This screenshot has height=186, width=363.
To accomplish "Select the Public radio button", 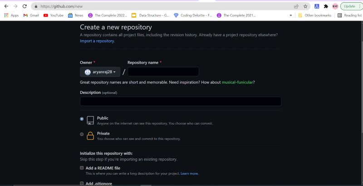I will tap(82, 119).
